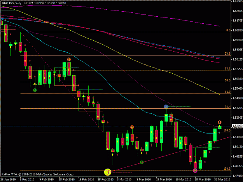Click the 28 Jan 2010 date label
Screen dimensions: 243x182
tap(8, 180)
